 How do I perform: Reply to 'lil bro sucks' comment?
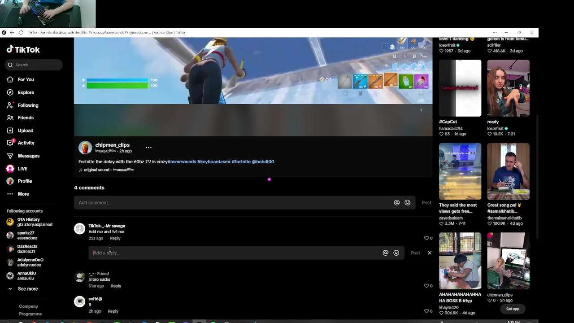point(116,286)
